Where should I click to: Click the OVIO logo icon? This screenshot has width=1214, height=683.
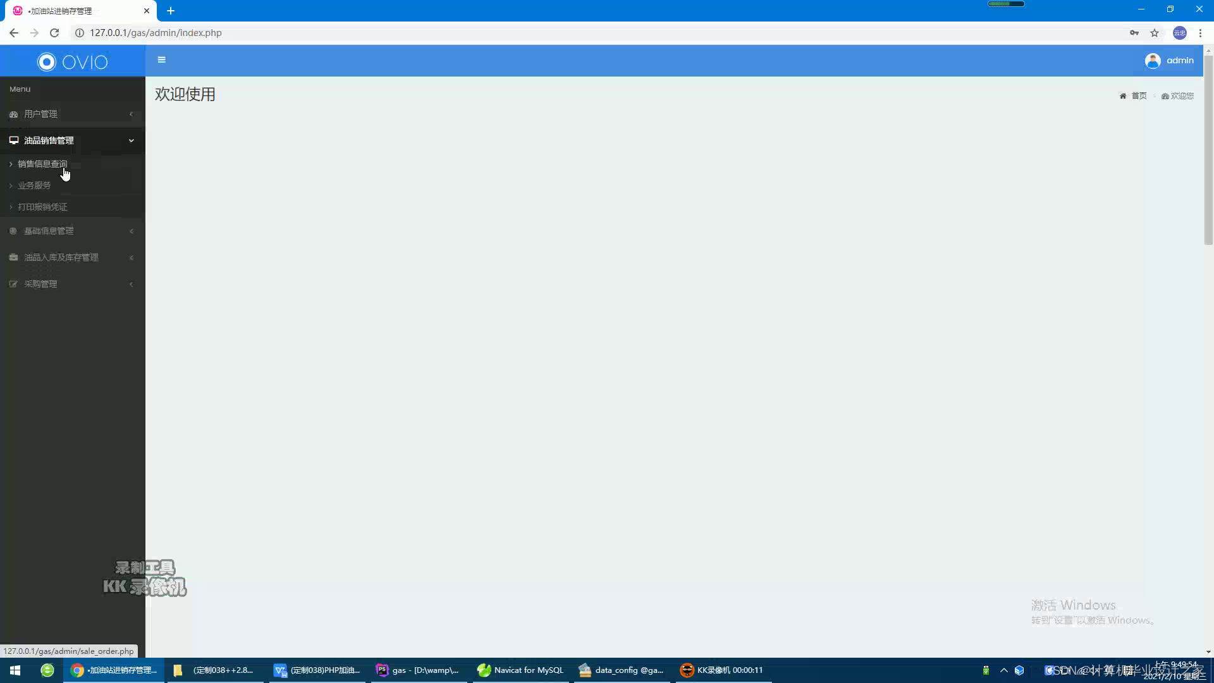[47, 62]
